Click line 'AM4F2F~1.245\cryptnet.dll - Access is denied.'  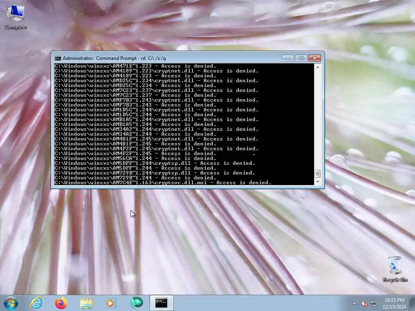click(156, 149)
